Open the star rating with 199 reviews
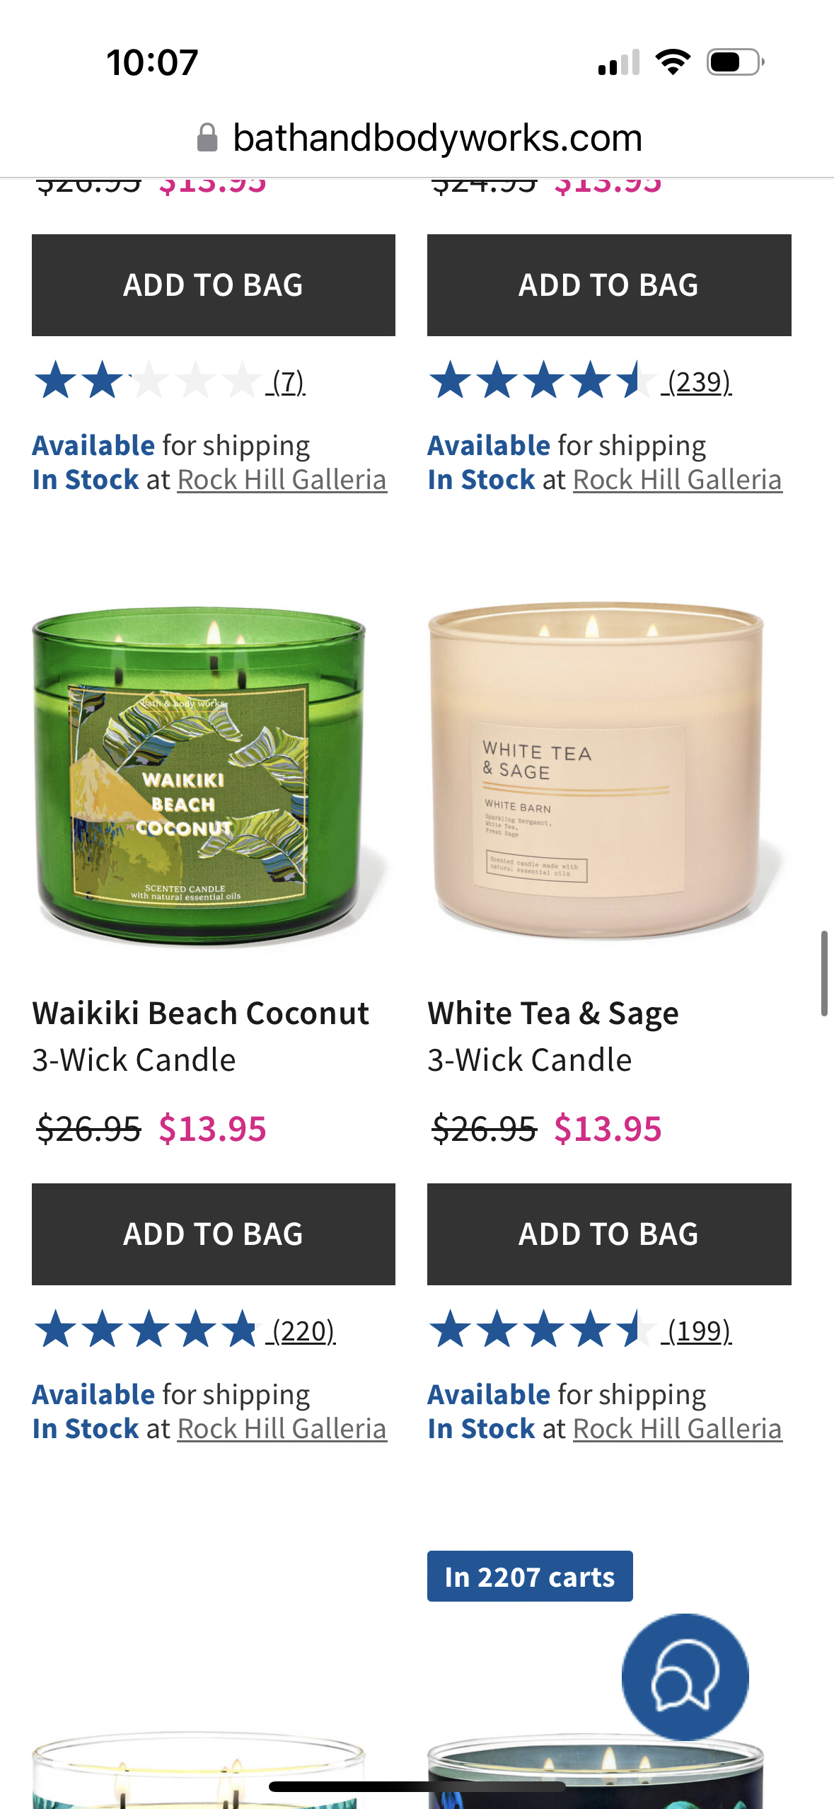This screenshot has height=1809, width=834. tap(580, 1331)
